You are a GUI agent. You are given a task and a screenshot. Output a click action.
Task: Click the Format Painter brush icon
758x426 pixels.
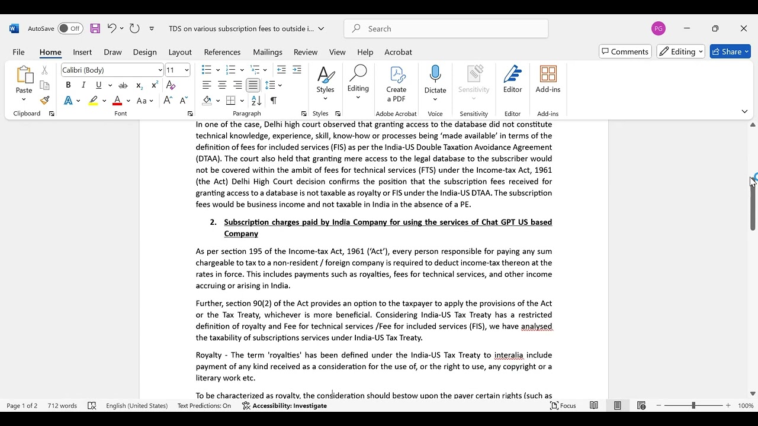pos(44,101)
